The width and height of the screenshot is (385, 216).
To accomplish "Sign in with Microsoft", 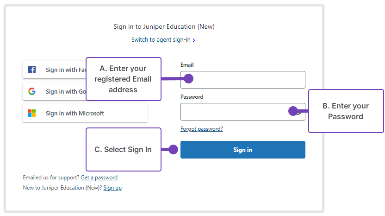I will pos(85,113).
